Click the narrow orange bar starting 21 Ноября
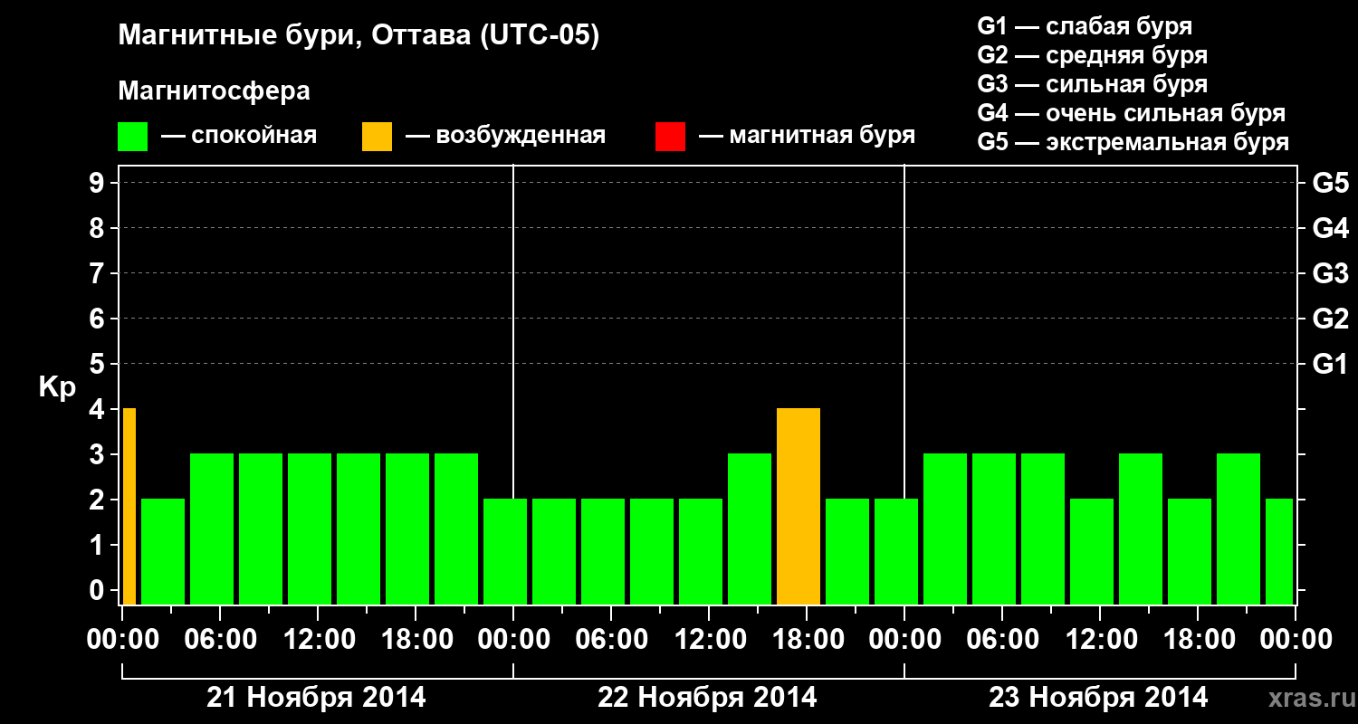This screenshot has width=1358, height=724. (x=129, y=507)
